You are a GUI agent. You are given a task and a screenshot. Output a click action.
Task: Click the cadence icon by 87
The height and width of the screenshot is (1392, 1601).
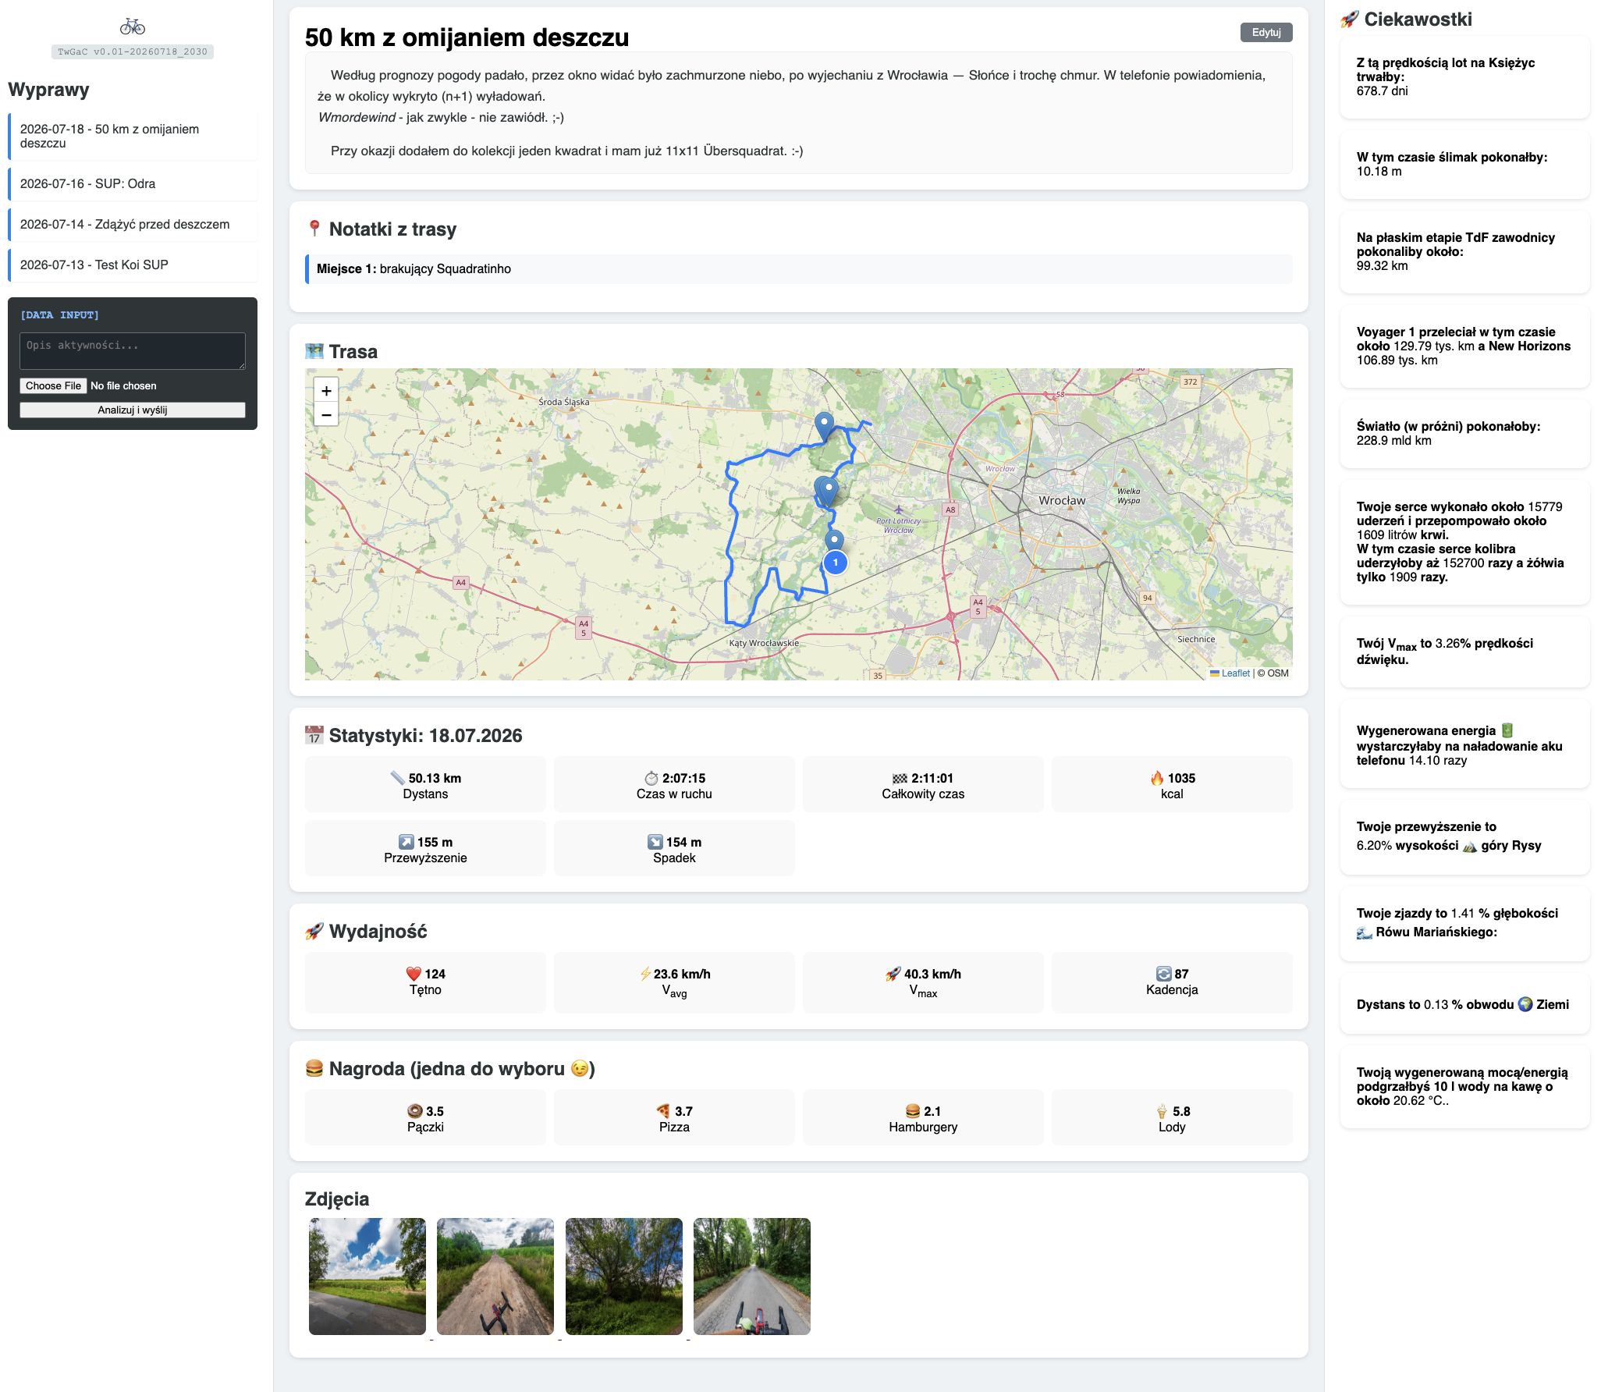pos(1164,974)
